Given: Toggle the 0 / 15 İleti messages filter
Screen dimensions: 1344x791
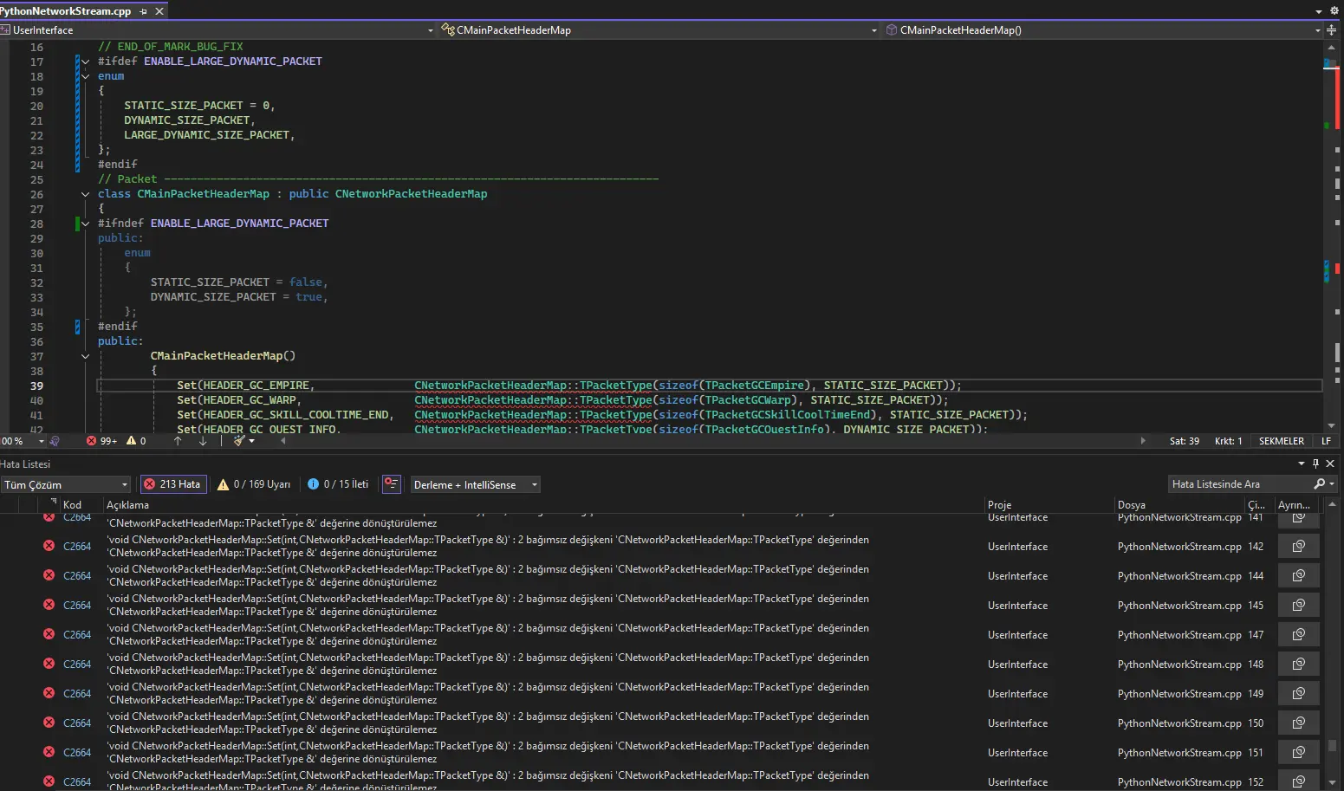Looking at the screenshot, I should 338,484.
